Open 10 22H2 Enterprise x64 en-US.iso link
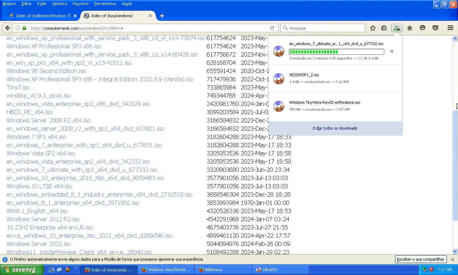 (50, 227)
